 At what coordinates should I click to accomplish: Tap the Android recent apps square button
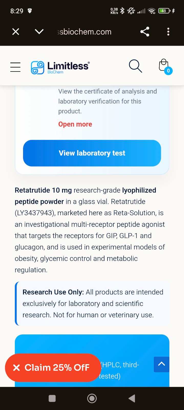pyautogui.click(x=52, y=398)
